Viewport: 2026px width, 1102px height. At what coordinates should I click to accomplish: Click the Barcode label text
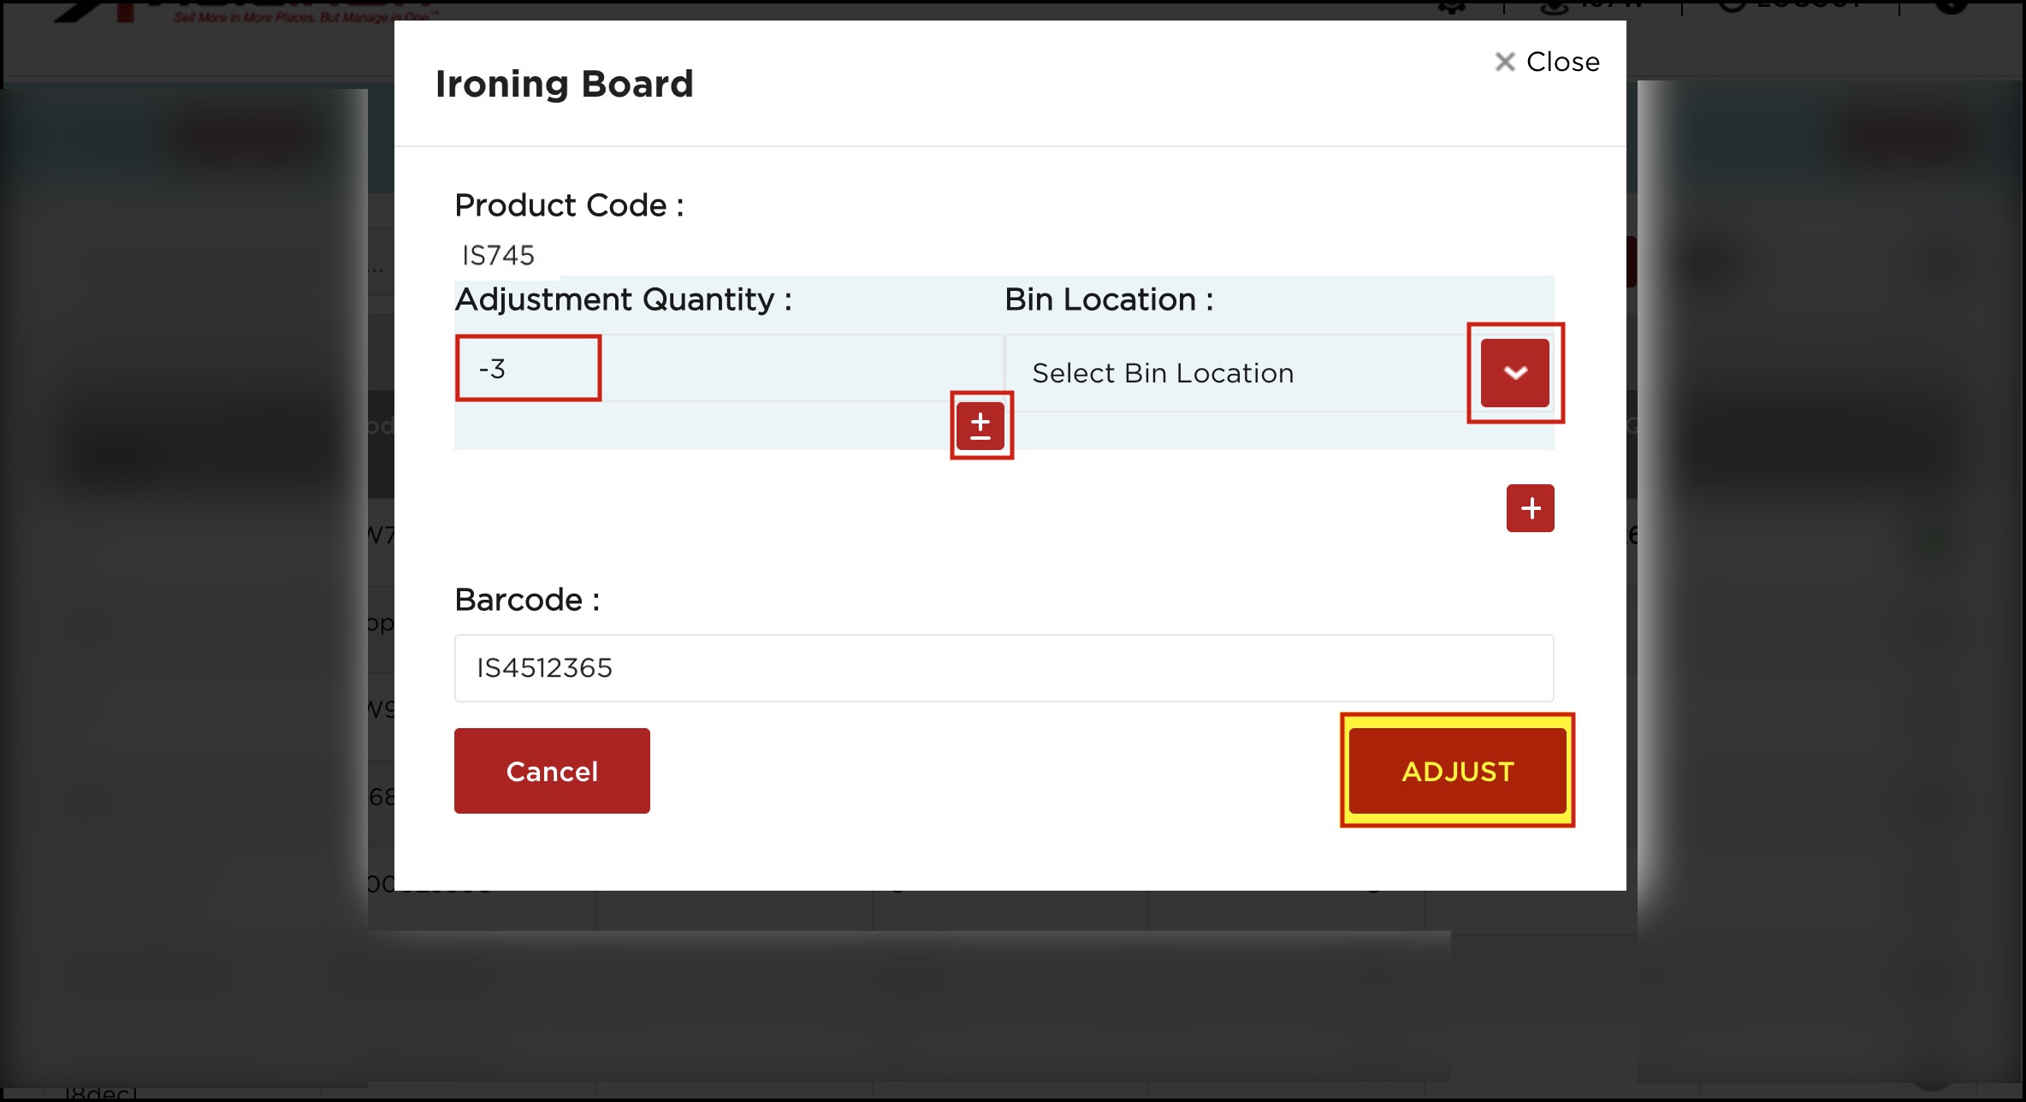click(x=526, y=600)
